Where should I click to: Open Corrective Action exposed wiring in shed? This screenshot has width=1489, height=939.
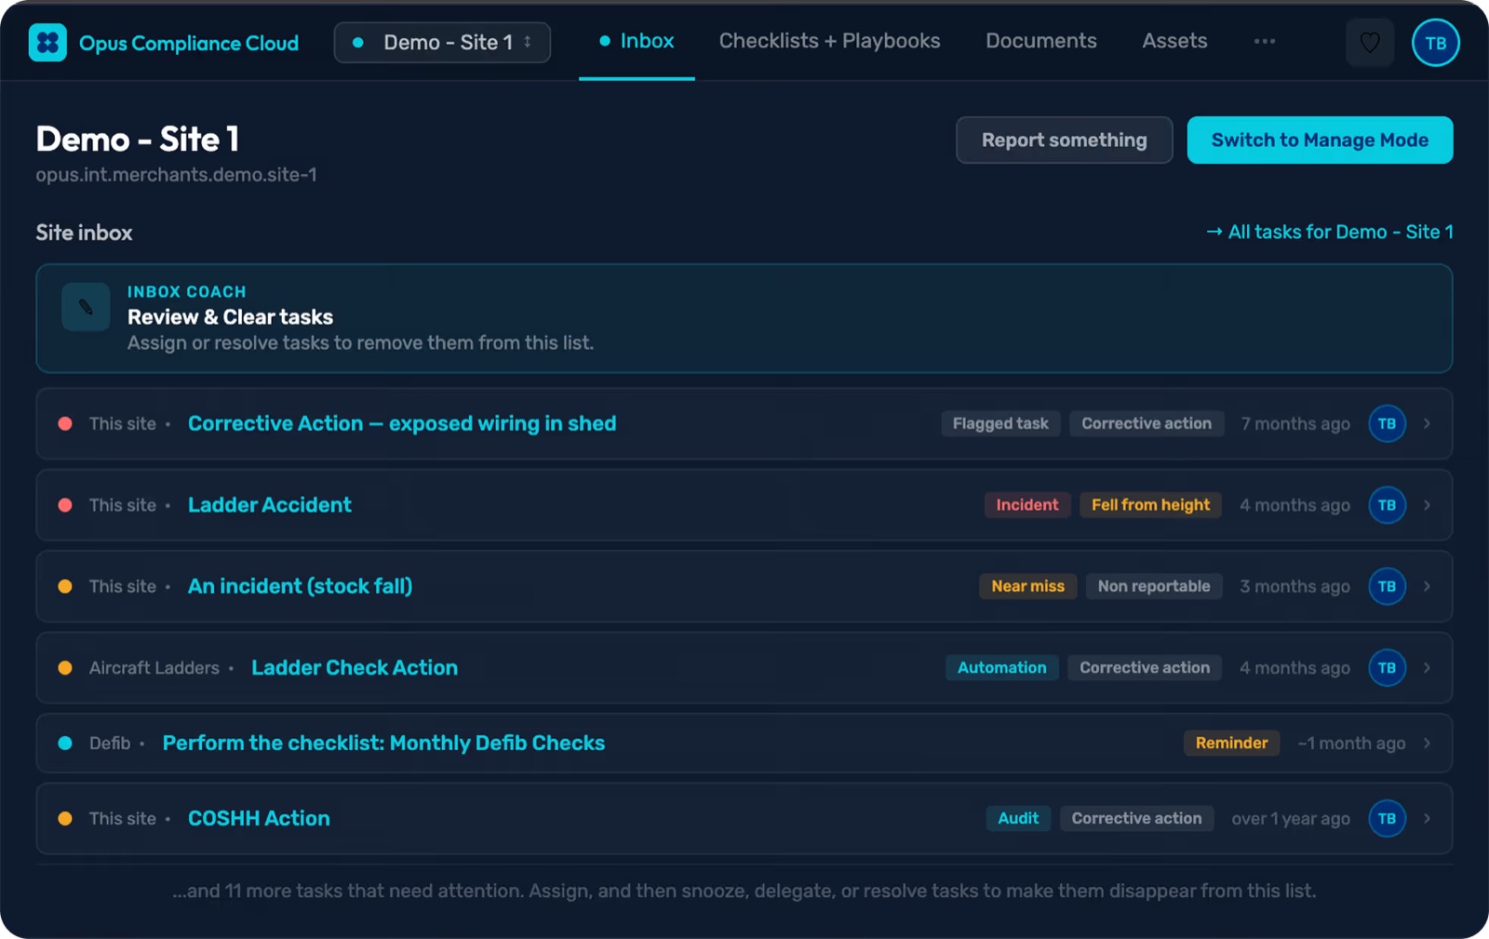pos(402,423)
